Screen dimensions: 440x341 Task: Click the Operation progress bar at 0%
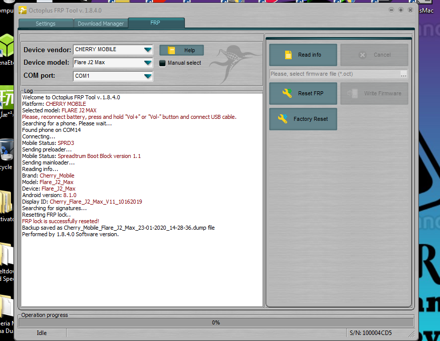point(216,322)
